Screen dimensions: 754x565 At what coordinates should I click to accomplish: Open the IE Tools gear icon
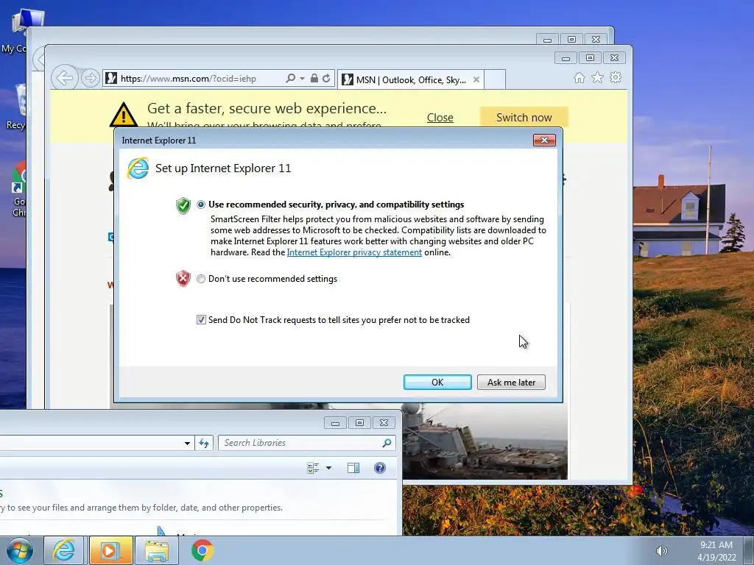pyautogui.click(x=616, y=77)
